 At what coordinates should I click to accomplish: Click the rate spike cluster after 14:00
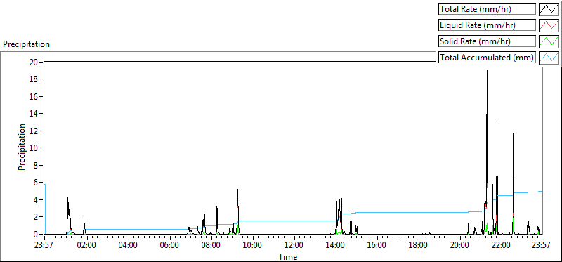point(339,211)
